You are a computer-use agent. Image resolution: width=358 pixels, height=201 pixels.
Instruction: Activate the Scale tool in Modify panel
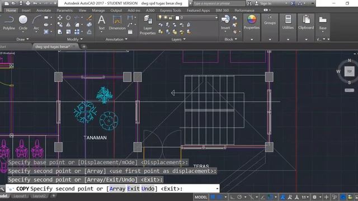pyautogui.click(x=68, y=32)
